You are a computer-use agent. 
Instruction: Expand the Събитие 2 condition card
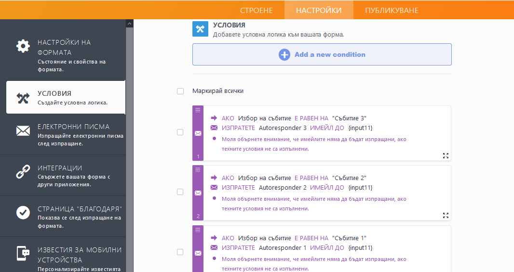click(446, 215)
